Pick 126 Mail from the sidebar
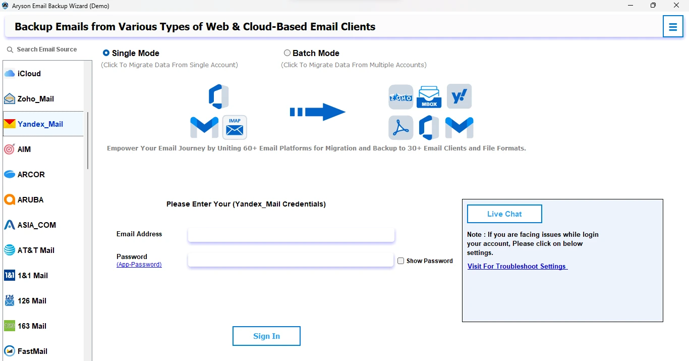Viewport: 689px width, 361px height. coord(31,300)
